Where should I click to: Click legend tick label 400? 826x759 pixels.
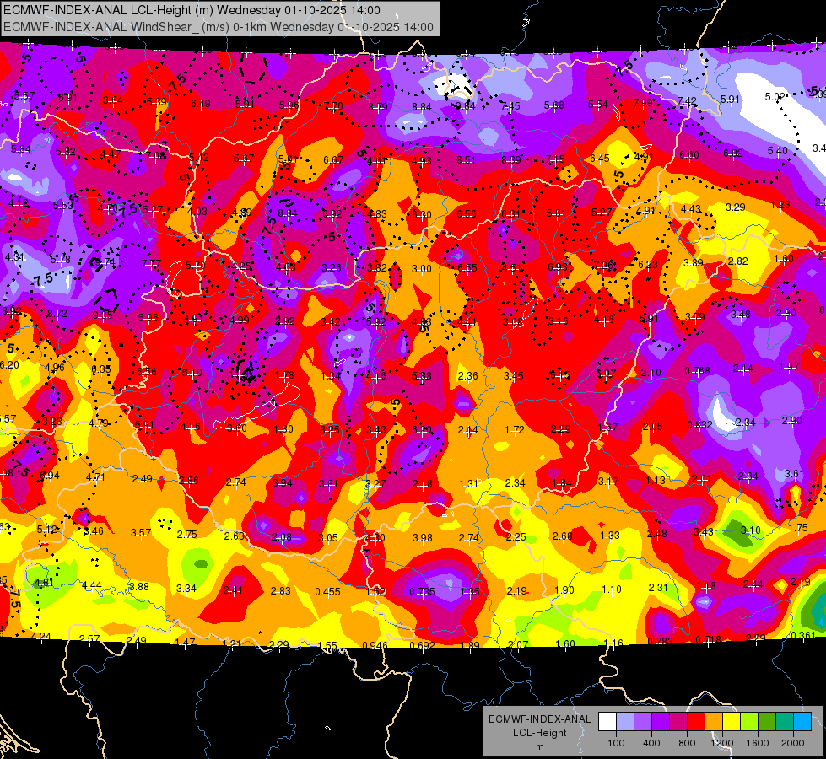pyautogui.click(x=651, y=743)
